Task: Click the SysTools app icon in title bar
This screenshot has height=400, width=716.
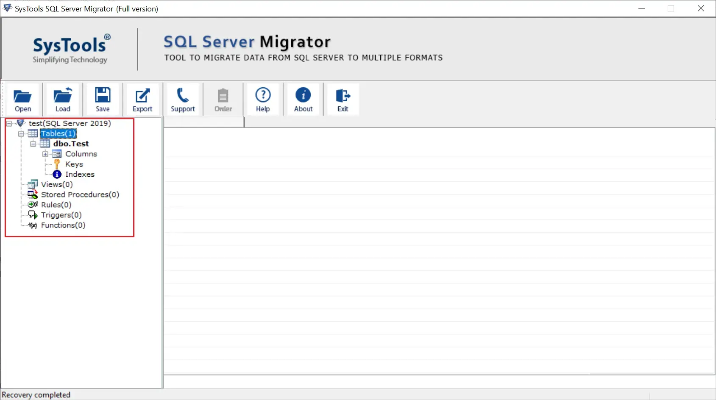Action: 7,8
